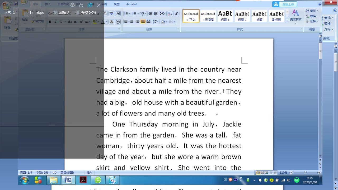Screen dimensions: 338x190
Task: Apply font color to text
Action: [x=103, y=22]
